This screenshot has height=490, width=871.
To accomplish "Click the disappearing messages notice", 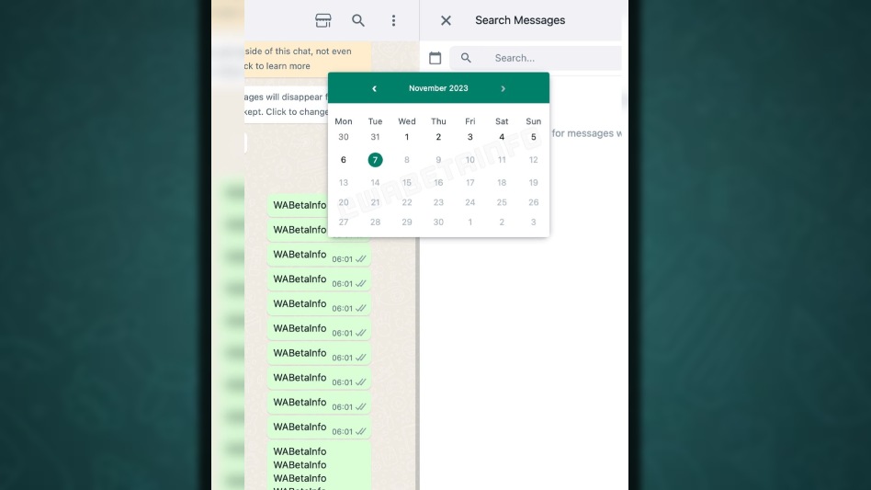I will coord(286,104).
